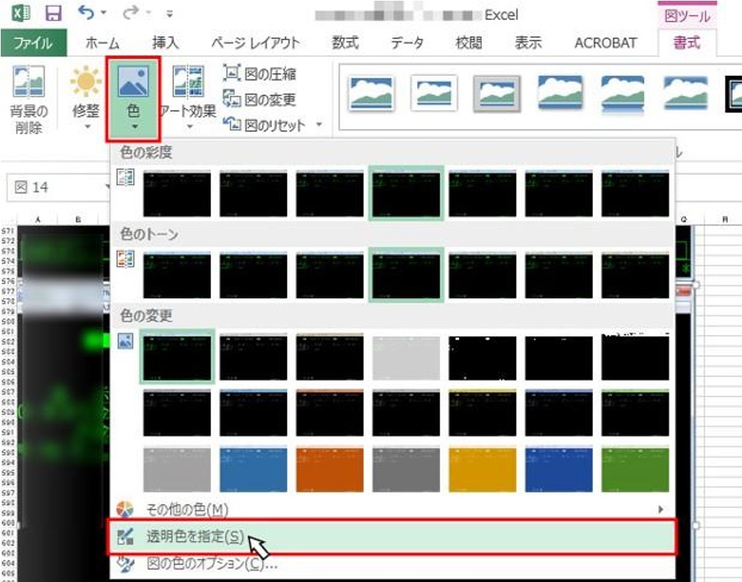Click the Compress Pictures (図の圧縮) icon
Image resolution: width=742 pixels, height=582 pixels.
[x=232, y=74]
